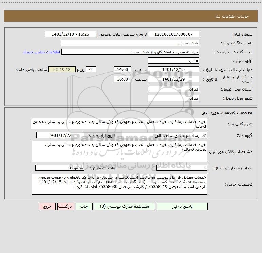This screenshot has width=262, height=253.
Task: Click the remaining days field 4
Action: (91, 69)
